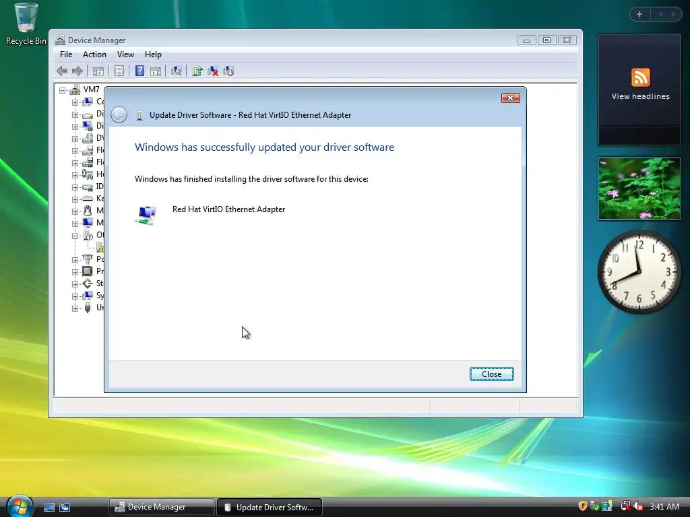Click the DVD/CD-ROM drive icon in tree
The height and width of the screenshot is (517, 690).
[x=88, y=138]
